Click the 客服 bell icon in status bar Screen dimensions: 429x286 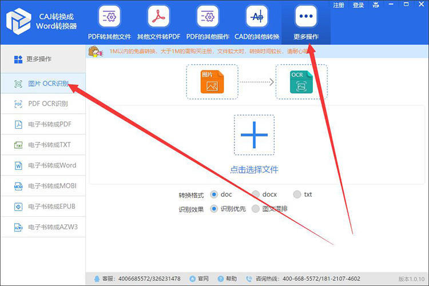(97, 279)
